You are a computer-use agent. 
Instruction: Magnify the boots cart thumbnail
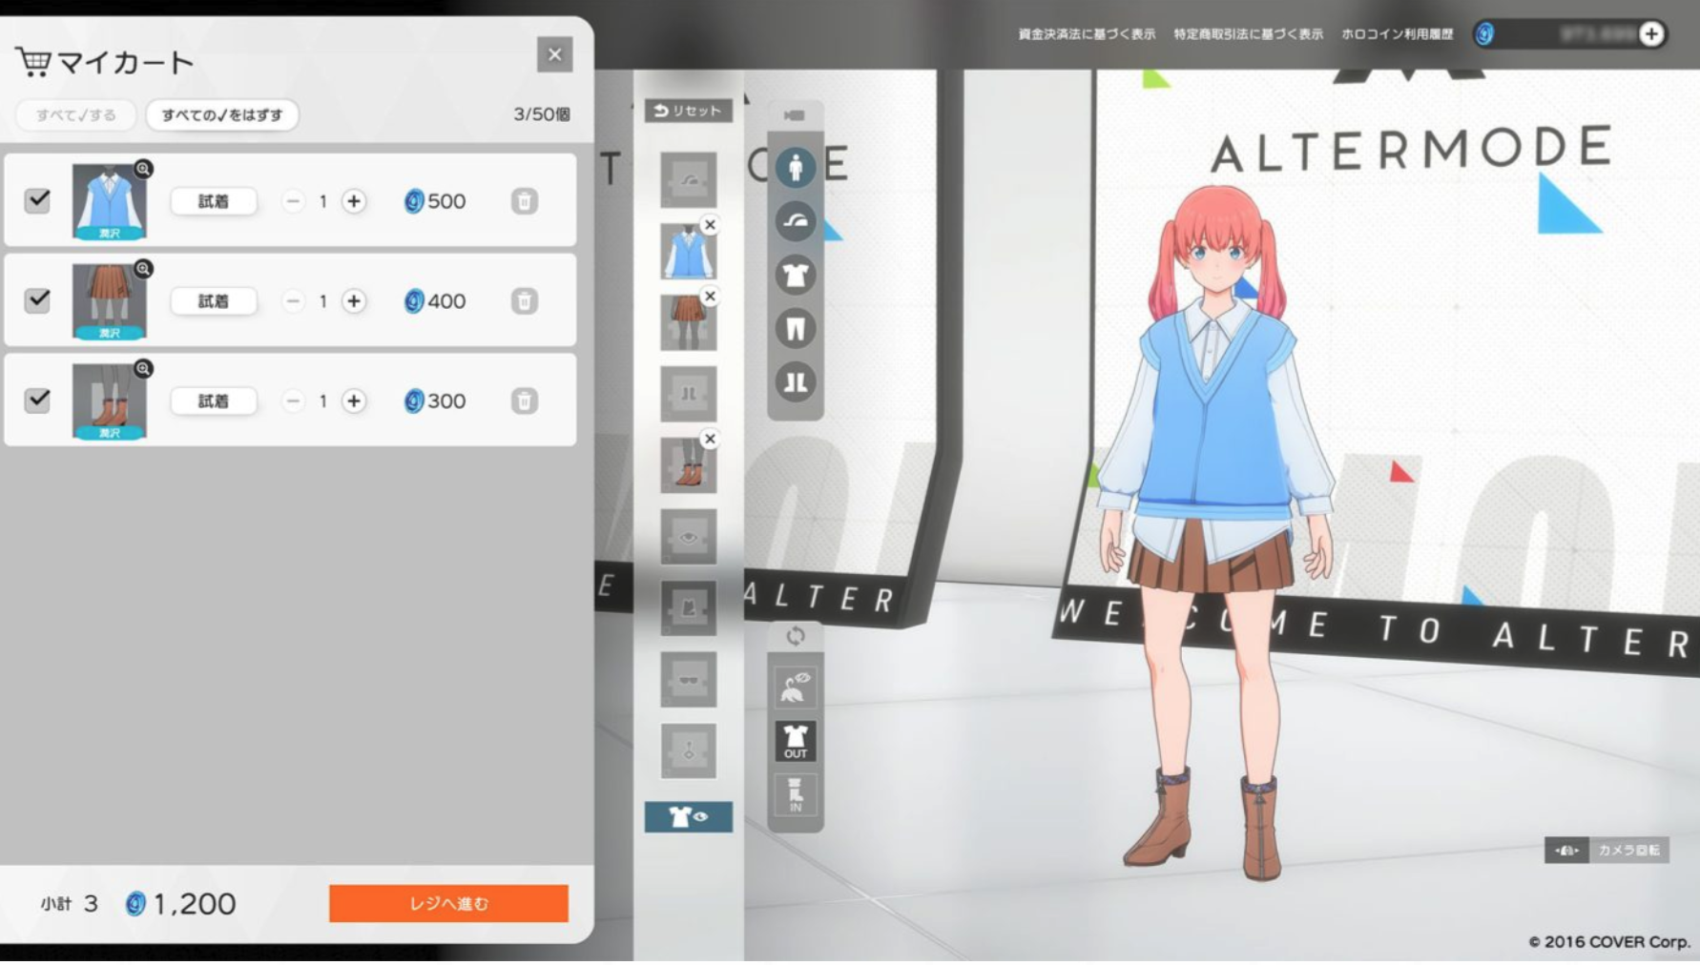tap(143, 369)
